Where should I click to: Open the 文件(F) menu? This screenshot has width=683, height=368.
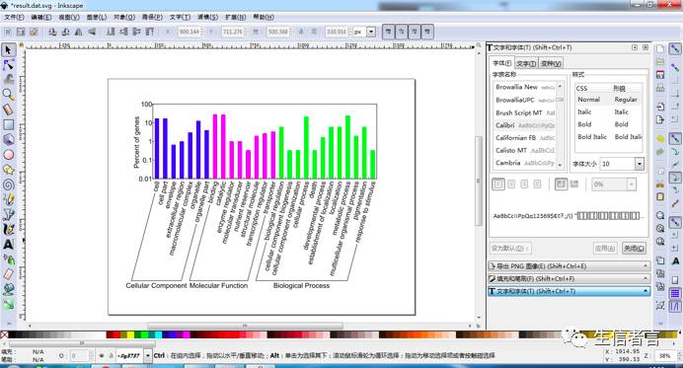pyautogui.click(x=14, y=17)
